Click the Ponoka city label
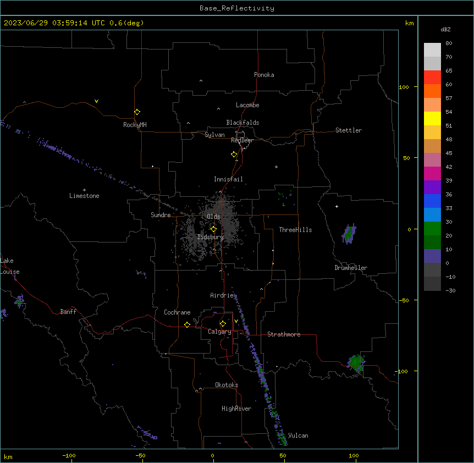This screenshot has height=463, width=474. pos(264,75)
